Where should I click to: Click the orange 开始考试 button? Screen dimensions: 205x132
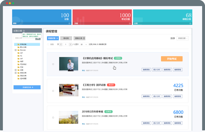click(172, 59)
